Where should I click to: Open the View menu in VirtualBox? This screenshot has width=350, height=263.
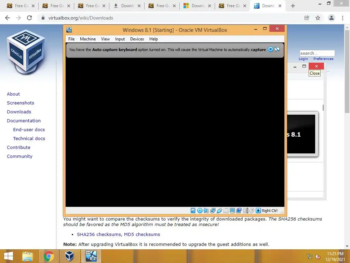pos(105,39)
